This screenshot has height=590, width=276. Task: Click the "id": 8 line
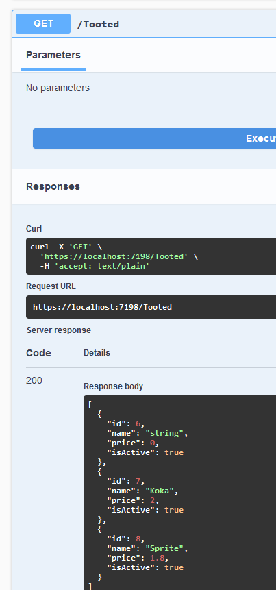[x=125, y=539]
